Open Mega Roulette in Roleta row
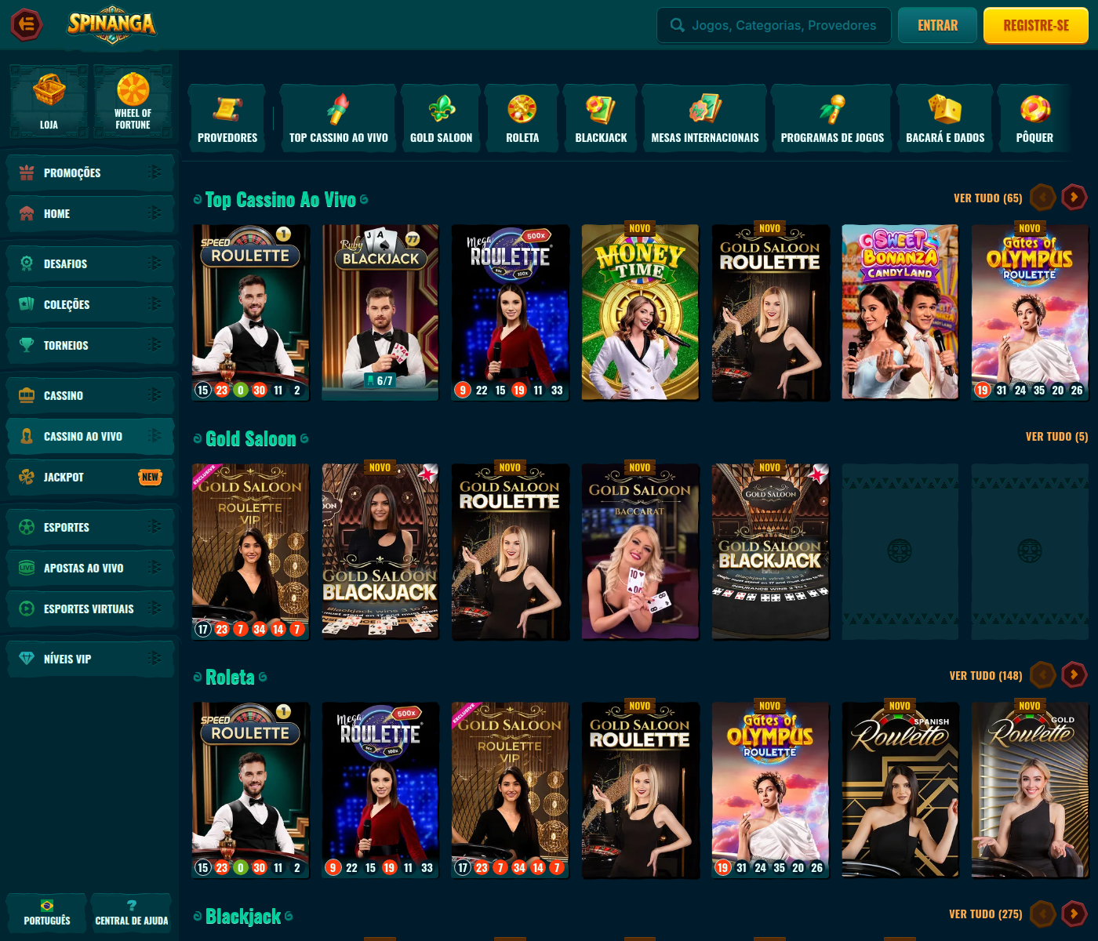Image resolution: width=1098 pixels, height=941 pixels. click(x=380, y=790)
